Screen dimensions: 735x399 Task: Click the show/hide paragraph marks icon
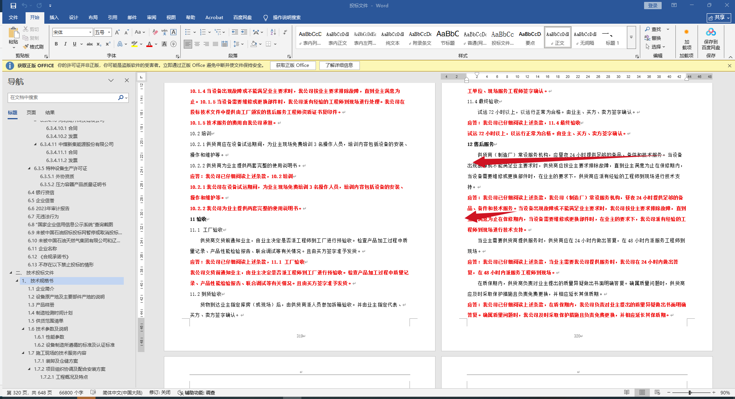285,32
